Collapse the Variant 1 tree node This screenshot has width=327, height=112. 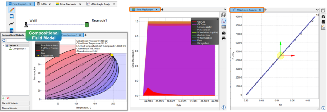point(3,45)
